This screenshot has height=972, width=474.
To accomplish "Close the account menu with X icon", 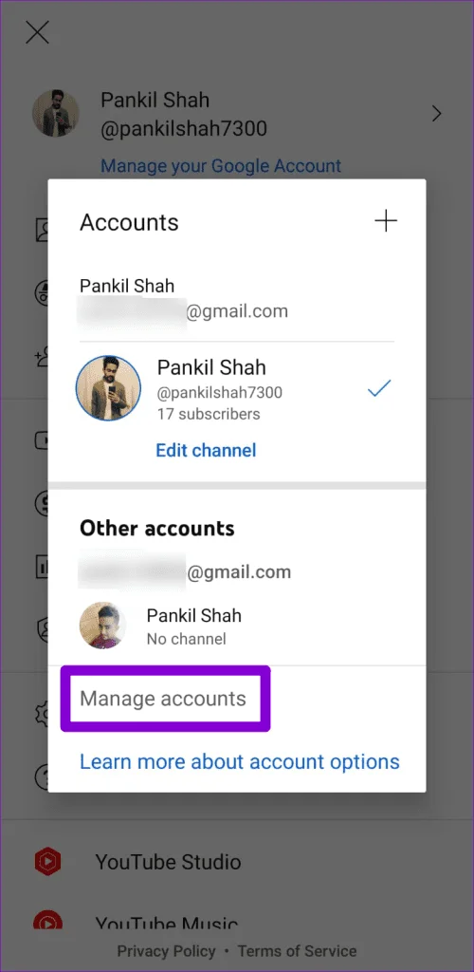I will 37,32.
